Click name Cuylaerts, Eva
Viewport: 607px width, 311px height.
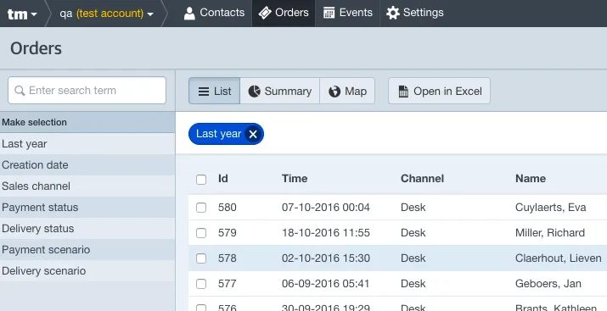pos(550,208)
